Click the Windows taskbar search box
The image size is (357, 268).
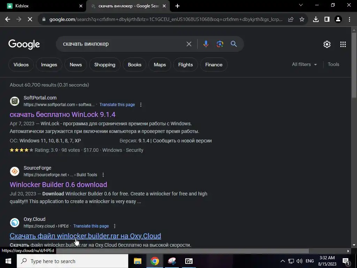(73, 261)
